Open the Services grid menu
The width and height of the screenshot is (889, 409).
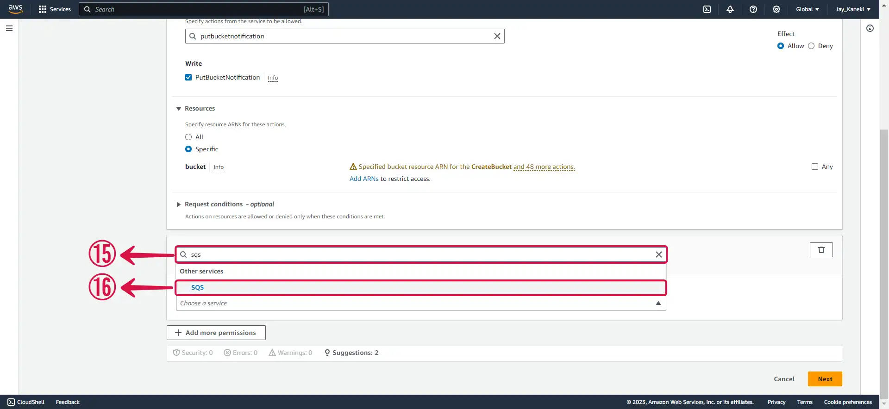coord(55,9)
